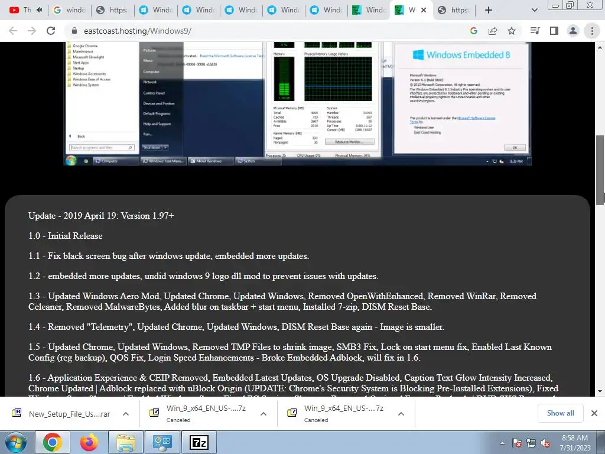
Task: Click '1.0 - Initial Release' line
Action: coord(65,236)
